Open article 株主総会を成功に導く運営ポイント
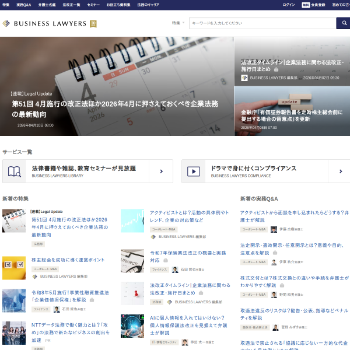Screen dimensions: 350x350 (68, 260)
